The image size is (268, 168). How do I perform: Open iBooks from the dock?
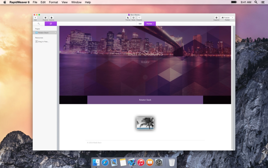[x=150, y=162]
